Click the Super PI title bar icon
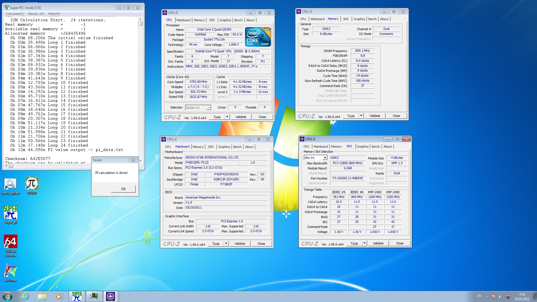 click(6, 8)
